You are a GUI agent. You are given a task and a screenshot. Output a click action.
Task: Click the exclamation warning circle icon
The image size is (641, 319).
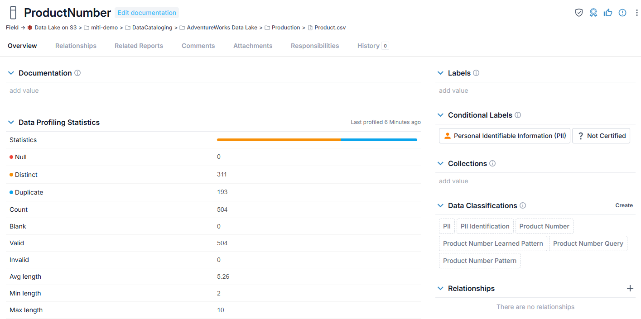tap(622, 13)
